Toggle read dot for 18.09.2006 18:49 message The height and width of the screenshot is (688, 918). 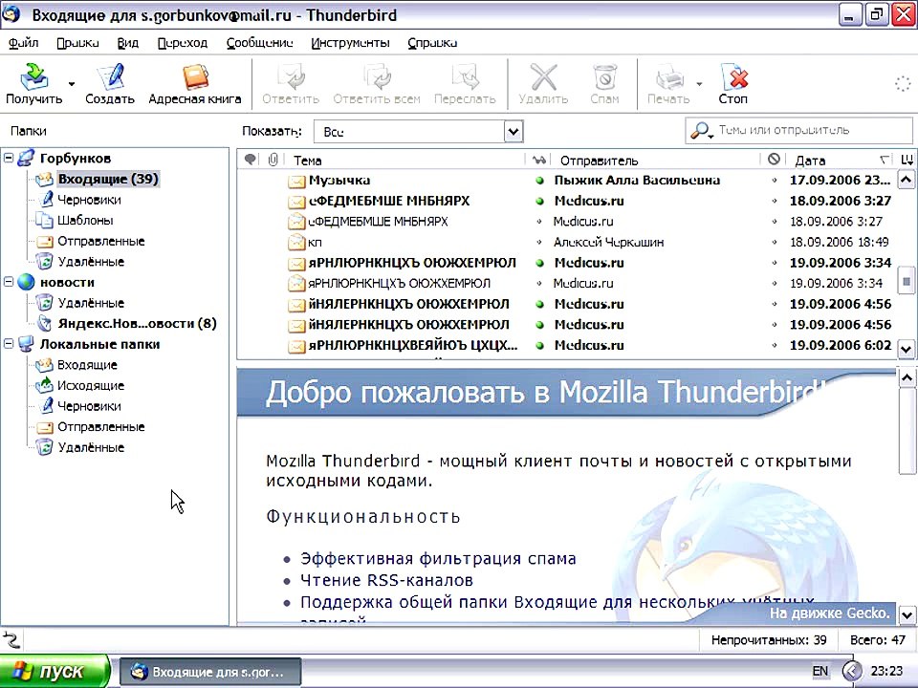point(539,242)
